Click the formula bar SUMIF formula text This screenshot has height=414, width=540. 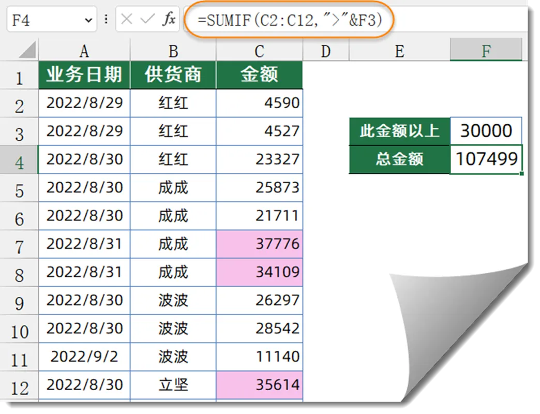tap(290, 20)
